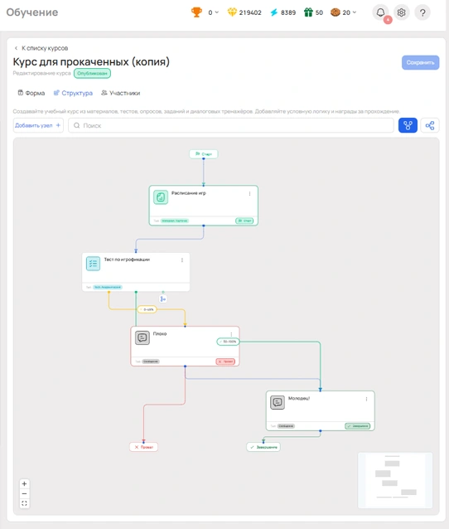Click the diamond icon next to 219402
Image resolution: width=449 pixels, height=529 pixels.
[x=232, y=12]
